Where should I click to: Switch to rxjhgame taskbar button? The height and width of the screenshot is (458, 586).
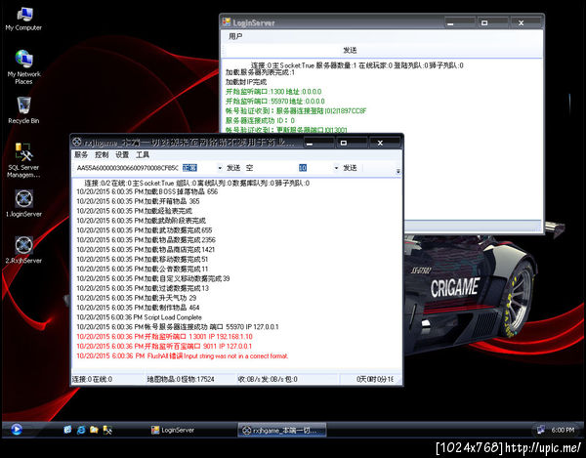coord(282,430)
